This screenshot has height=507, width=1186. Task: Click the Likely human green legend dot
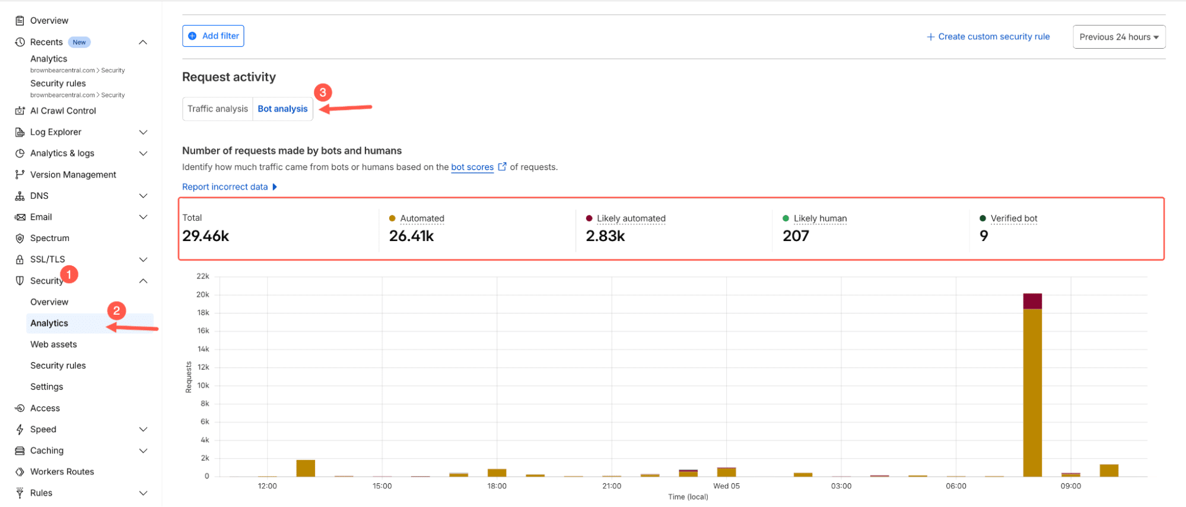pyautogui.click(x=786, y=218)
